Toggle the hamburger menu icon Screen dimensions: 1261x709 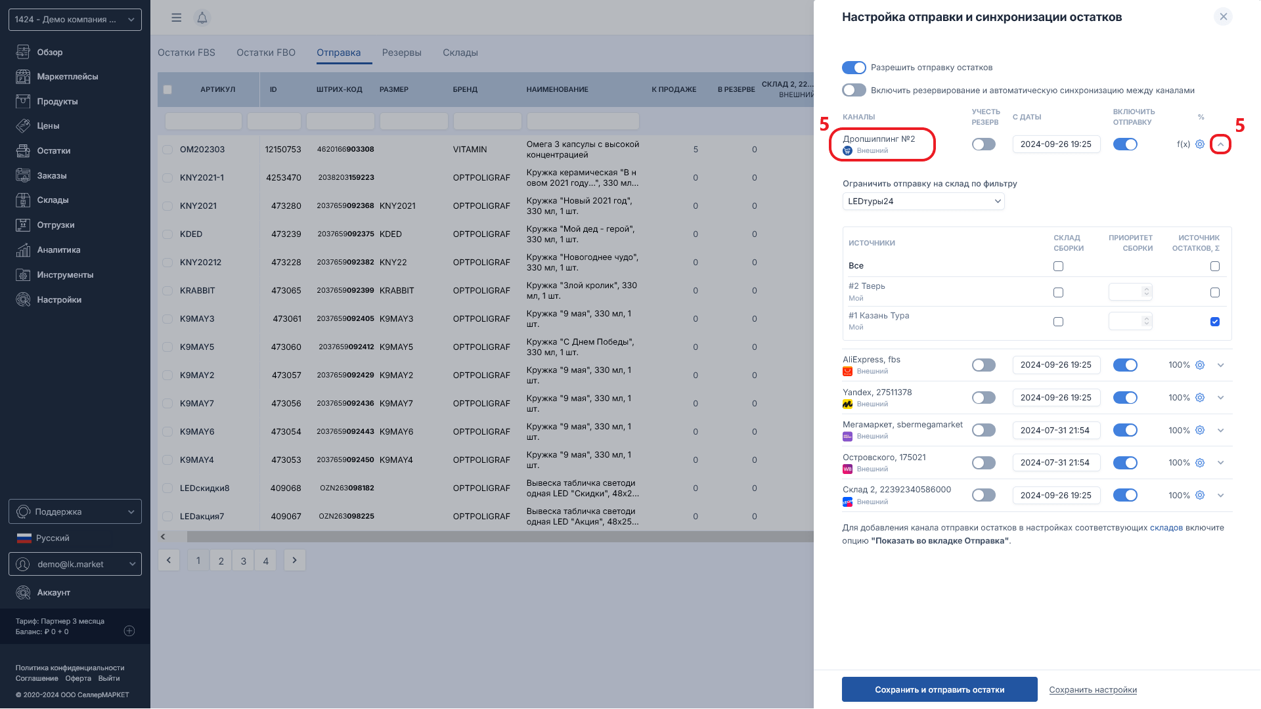[x=176, y=18]
